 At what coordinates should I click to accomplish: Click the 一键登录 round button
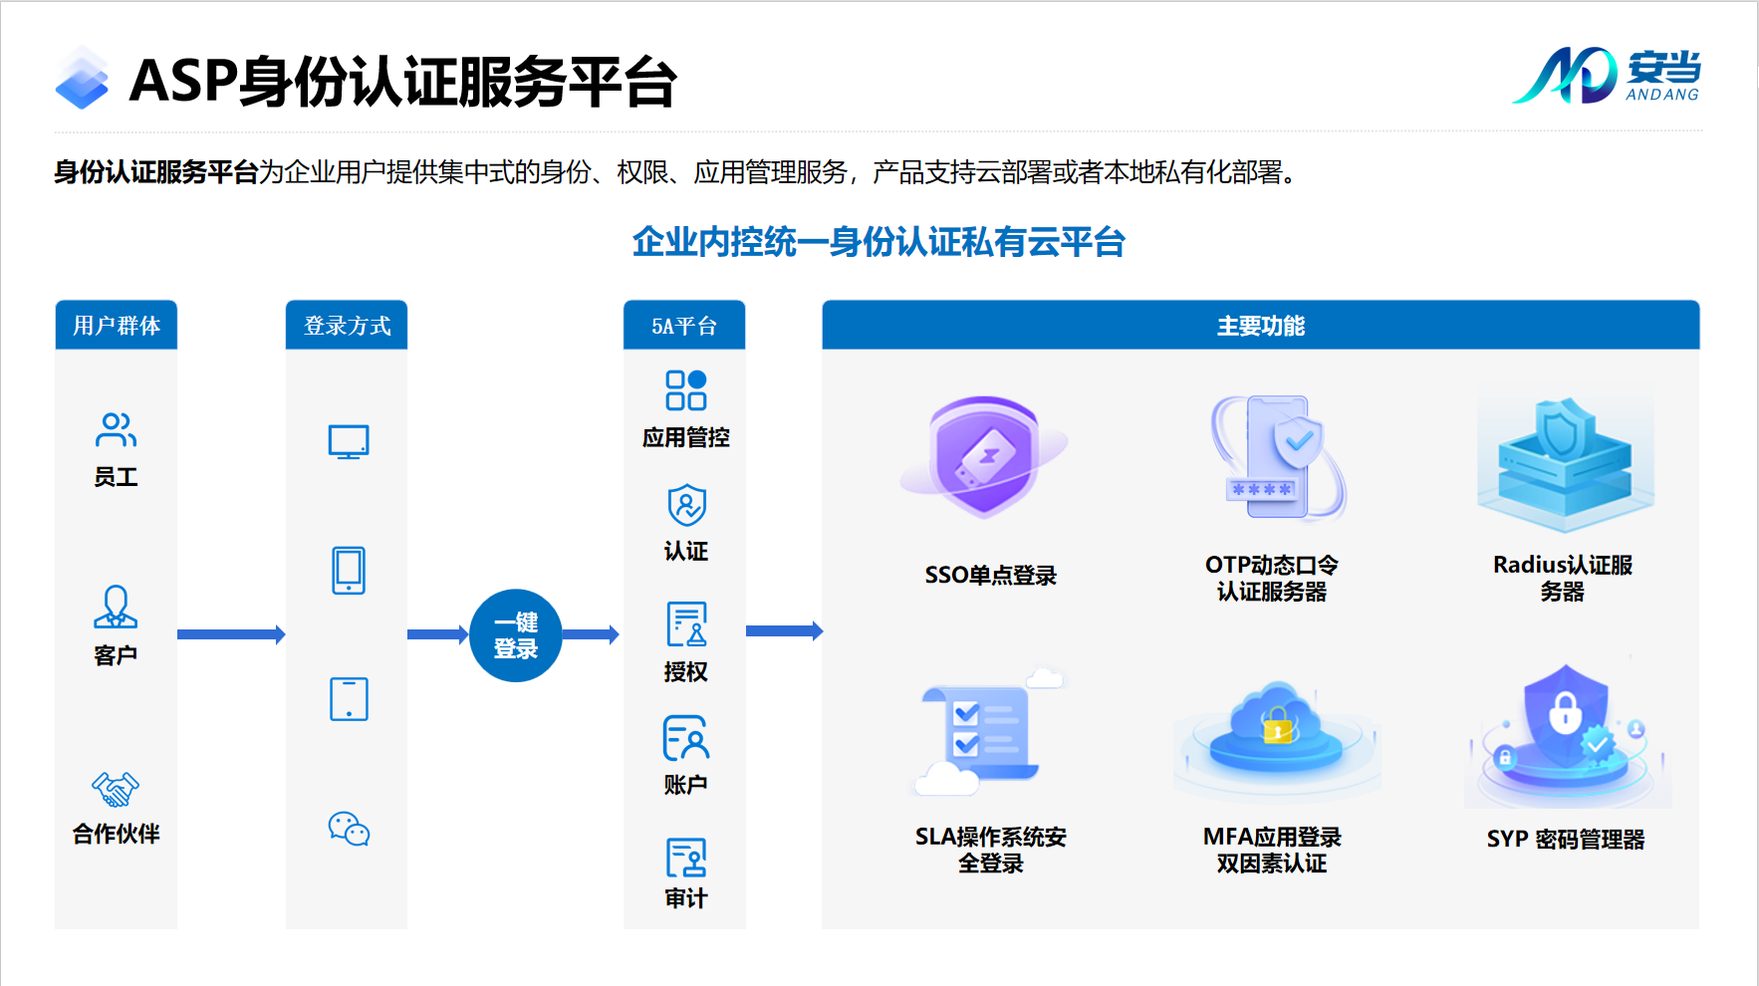click(516, 635)
